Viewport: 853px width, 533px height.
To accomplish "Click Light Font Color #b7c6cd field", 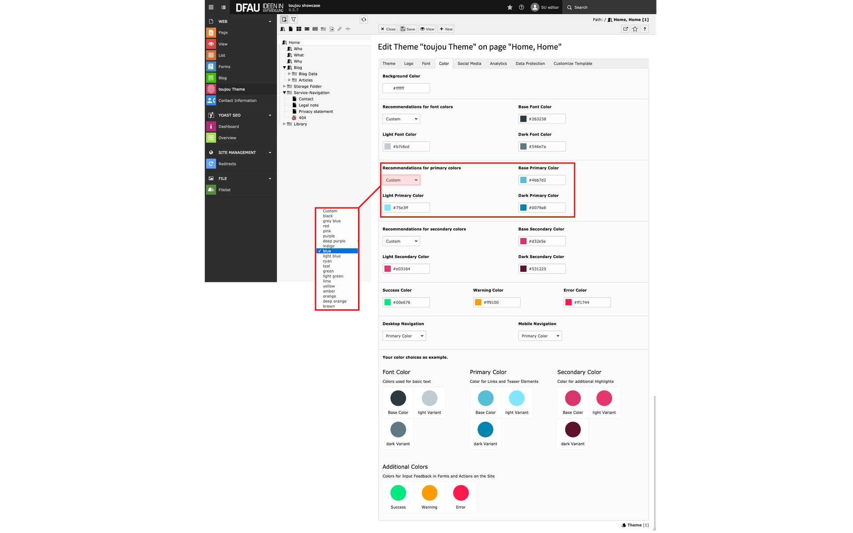I will [406, 147].
